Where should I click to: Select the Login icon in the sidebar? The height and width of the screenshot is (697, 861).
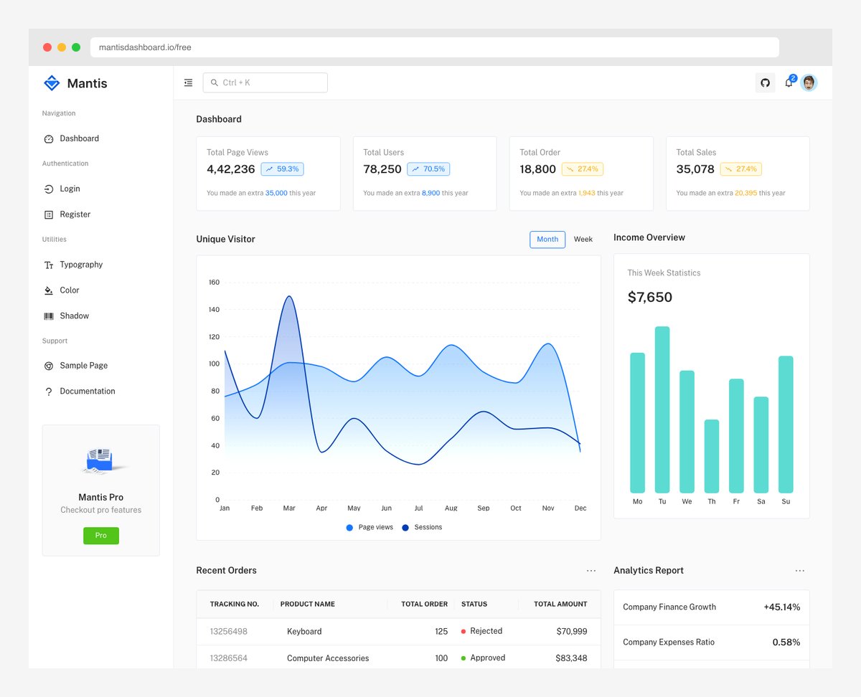tap(49, 189)
